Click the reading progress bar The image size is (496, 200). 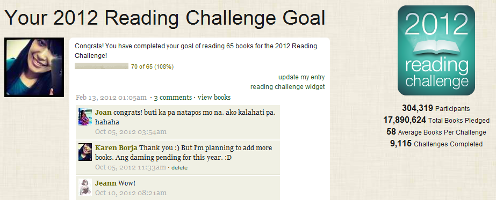(x=102, y=66)
